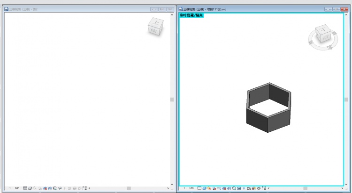Show Rendering Dialog in 项目111(2).rvt view
The width and height of the screenshot is (352, 193).
point(219,188)
